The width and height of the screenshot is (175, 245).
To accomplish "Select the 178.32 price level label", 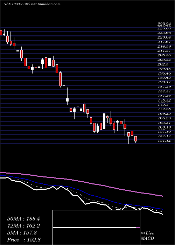I will point(164,100).
